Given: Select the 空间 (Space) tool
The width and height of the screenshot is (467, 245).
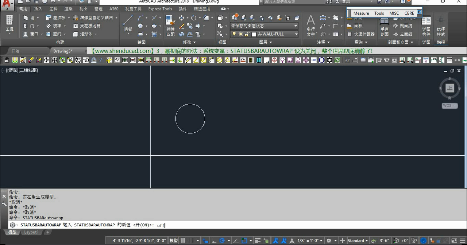Looking at the screenshot, I should click(54, 34).
